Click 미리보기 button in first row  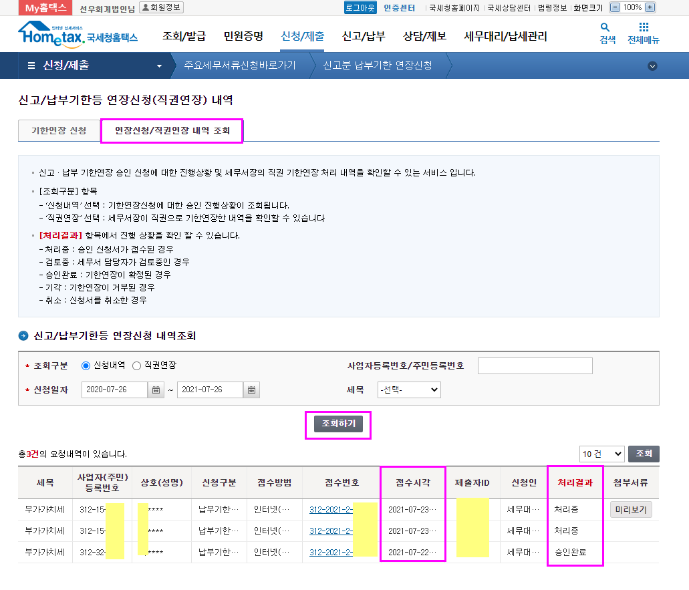(x=631, y=510)
